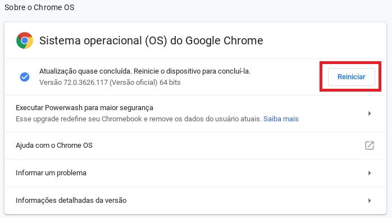Click the Sobre o Chrome OS heading
This screenshot has height=218, width=392.
39,7
